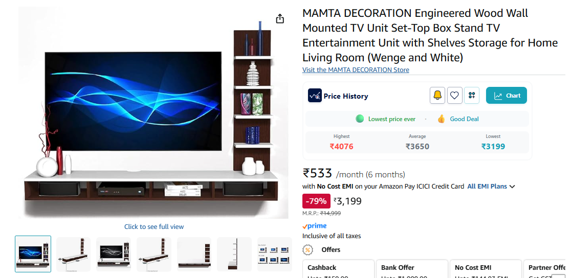Screen dimensions: 571x278
Task: Click the Good Deal thumbs-up icon
Action: [x=442, y=119]
